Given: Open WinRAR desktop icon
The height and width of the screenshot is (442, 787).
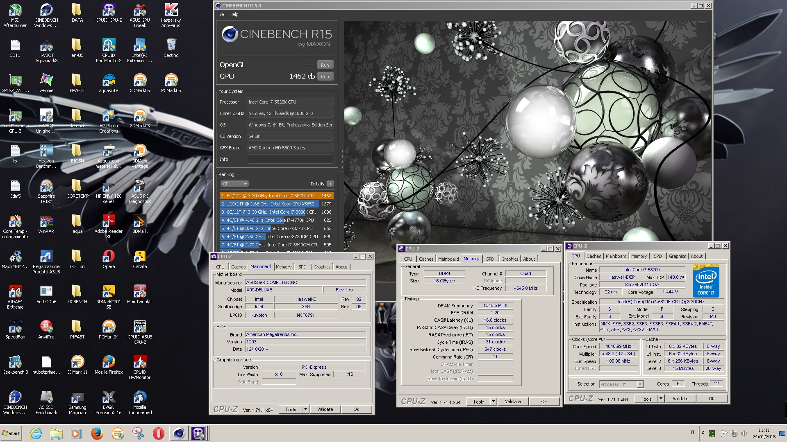Looking at the screenshot, I should click(46, 224).
